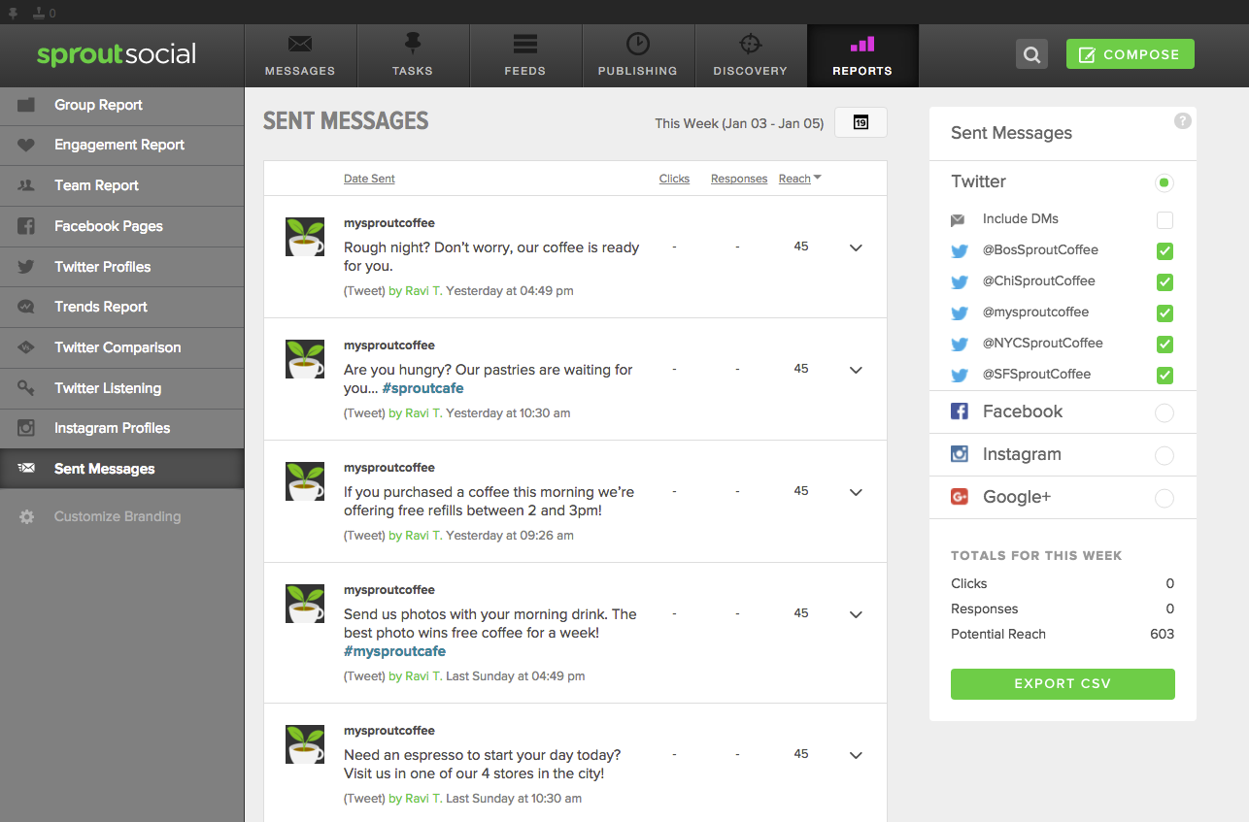1249x822 pixels.
Task: Expand the 'Send us photos' tweet row
Action: point(856,614)
